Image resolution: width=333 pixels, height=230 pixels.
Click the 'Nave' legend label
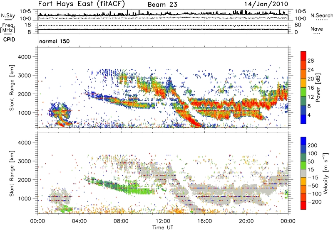point(317,29)
